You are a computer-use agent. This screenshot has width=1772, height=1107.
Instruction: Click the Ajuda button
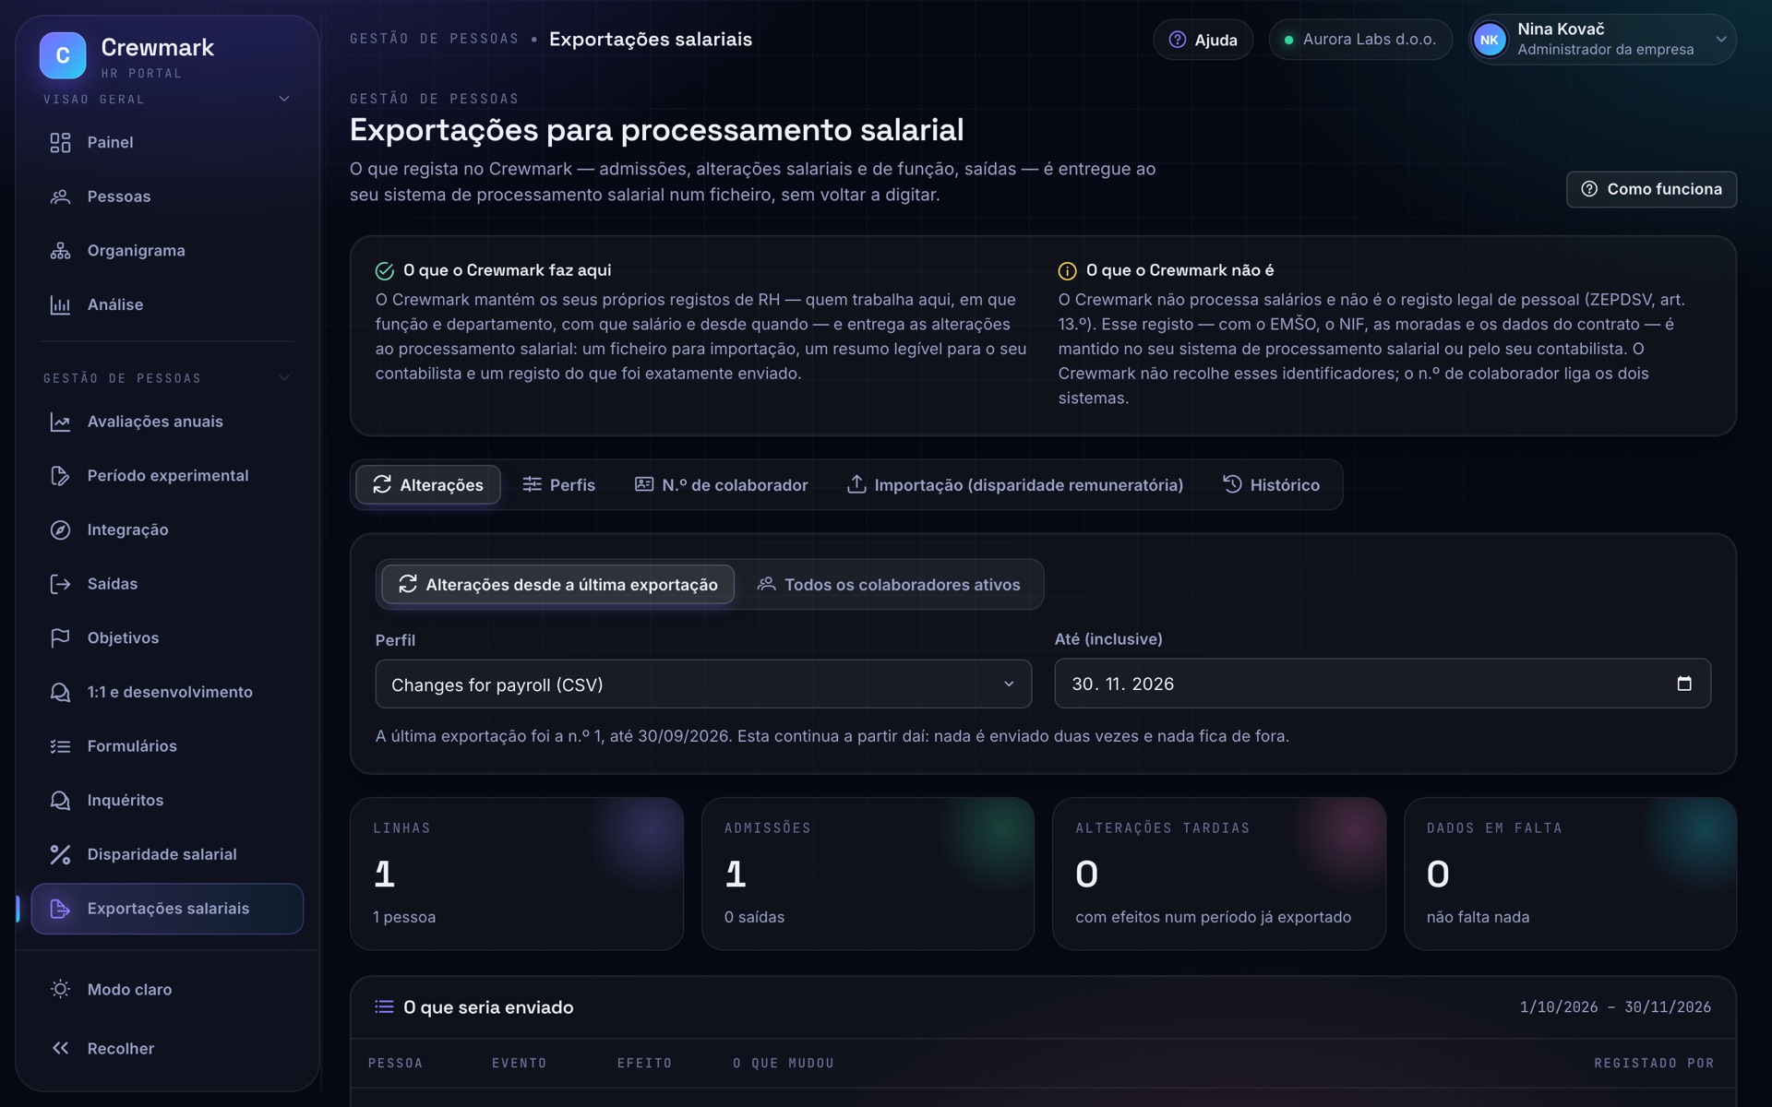(x=1203, y=40)
